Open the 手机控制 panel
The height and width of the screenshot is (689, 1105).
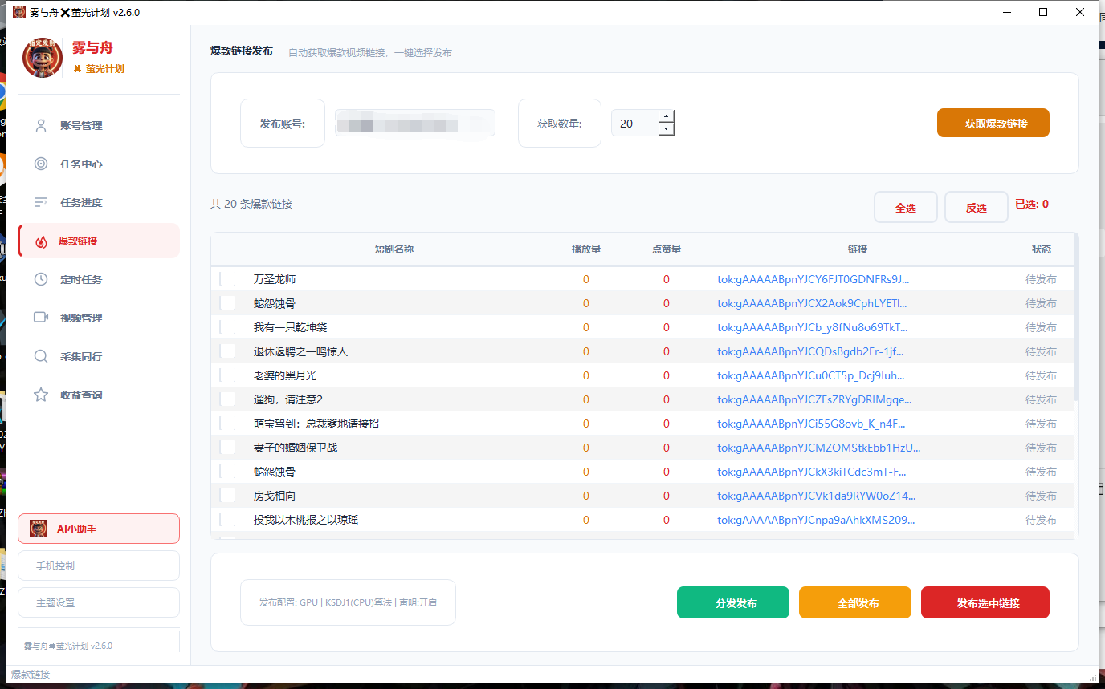[98, 565]
